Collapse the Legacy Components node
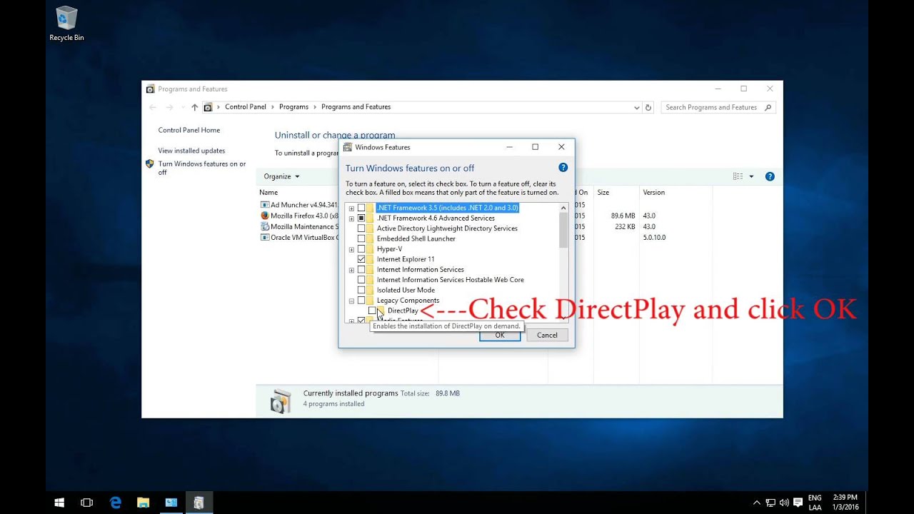The width and height of the screenshot is (914, 514). click(x=351, y=301)
